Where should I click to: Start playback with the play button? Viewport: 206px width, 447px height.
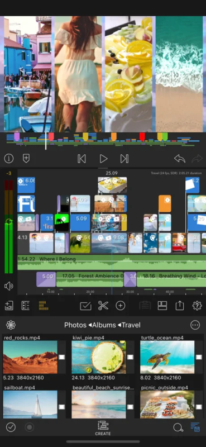103,159
